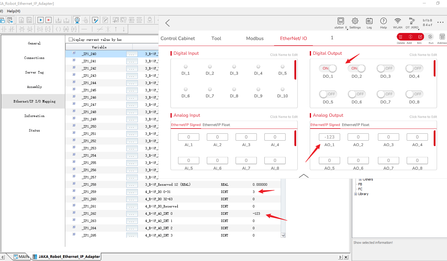Click the Edit pencil icon in red bar
447x261 pixels.
point(420,37)
